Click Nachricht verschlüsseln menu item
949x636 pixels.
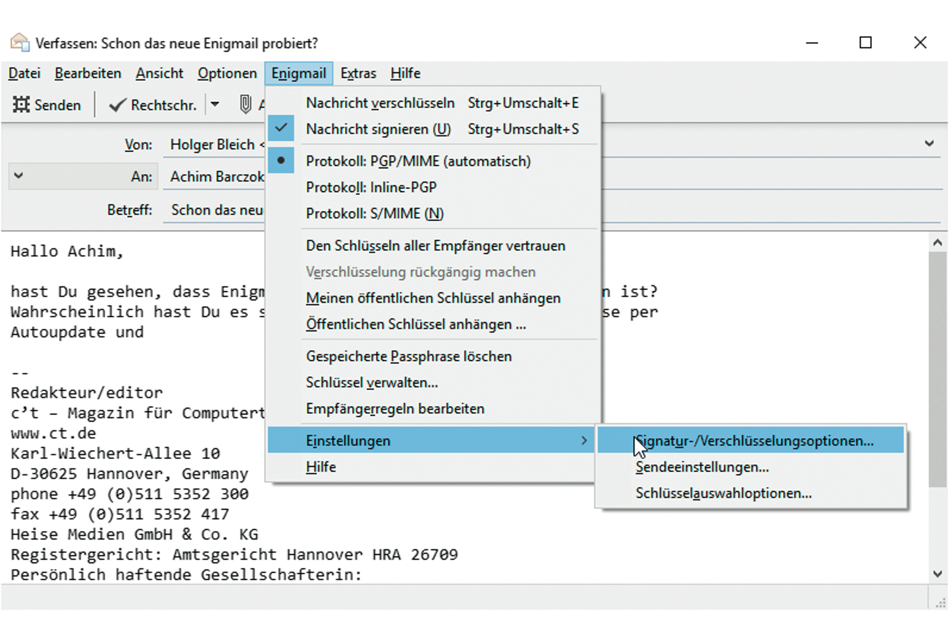point(380,103)
